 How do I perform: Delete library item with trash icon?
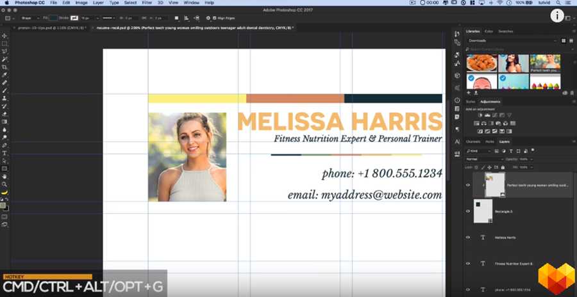[571, 93]
